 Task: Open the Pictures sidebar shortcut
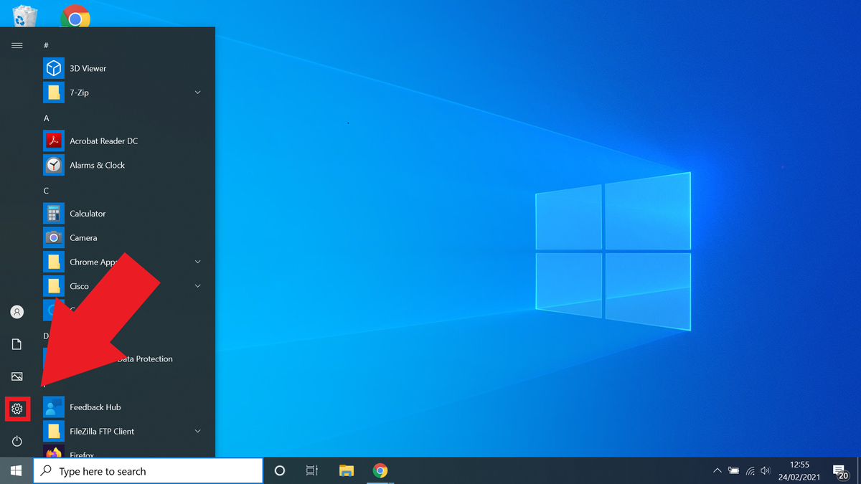click(17, 376)
